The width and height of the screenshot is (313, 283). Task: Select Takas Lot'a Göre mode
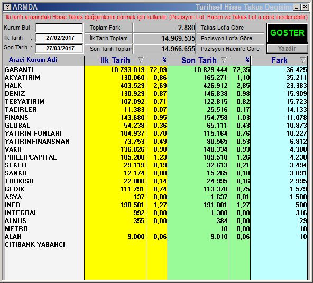(230, 28)
